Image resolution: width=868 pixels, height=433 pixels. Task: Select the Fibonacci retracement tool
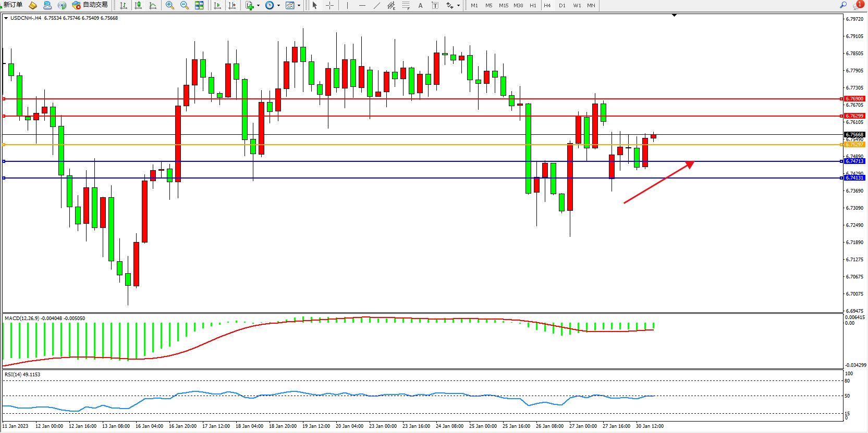406,5
